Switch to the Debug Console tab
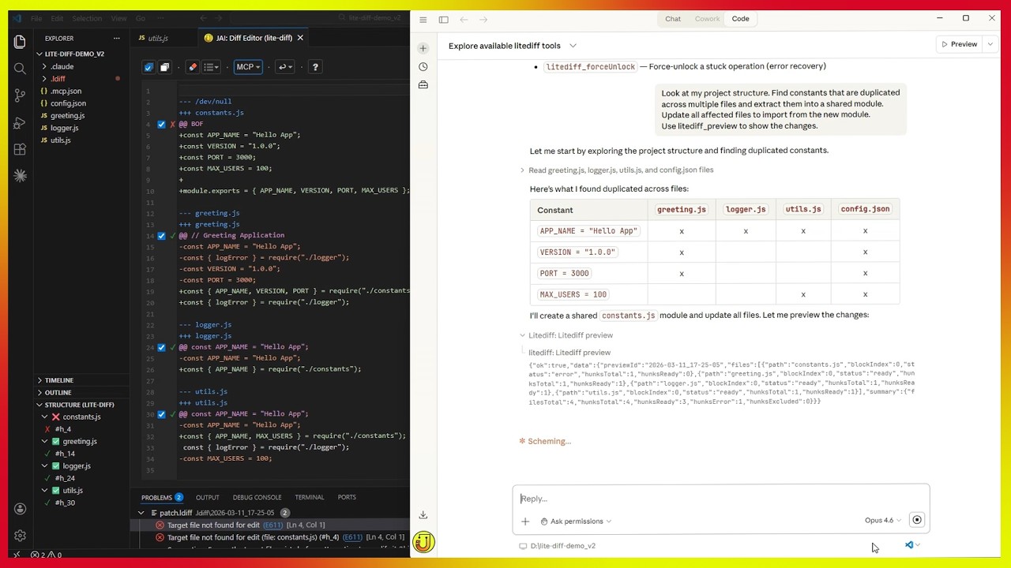 (257, 498)
